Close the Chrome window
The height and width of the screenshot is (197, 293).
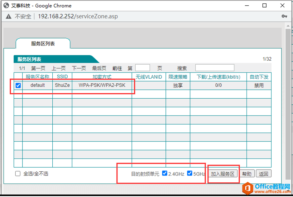[x=282, y=6]
